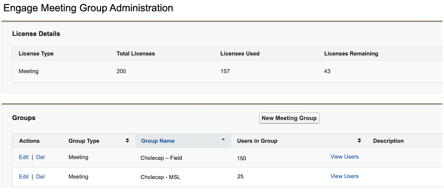Delete the Cholecap – Field group
Viewport: 444px width, 193px height.
click(x=40, y=157)
